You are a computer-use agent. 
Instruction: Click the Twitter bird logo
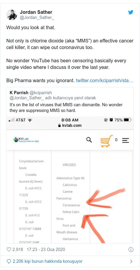coord(131,12)
